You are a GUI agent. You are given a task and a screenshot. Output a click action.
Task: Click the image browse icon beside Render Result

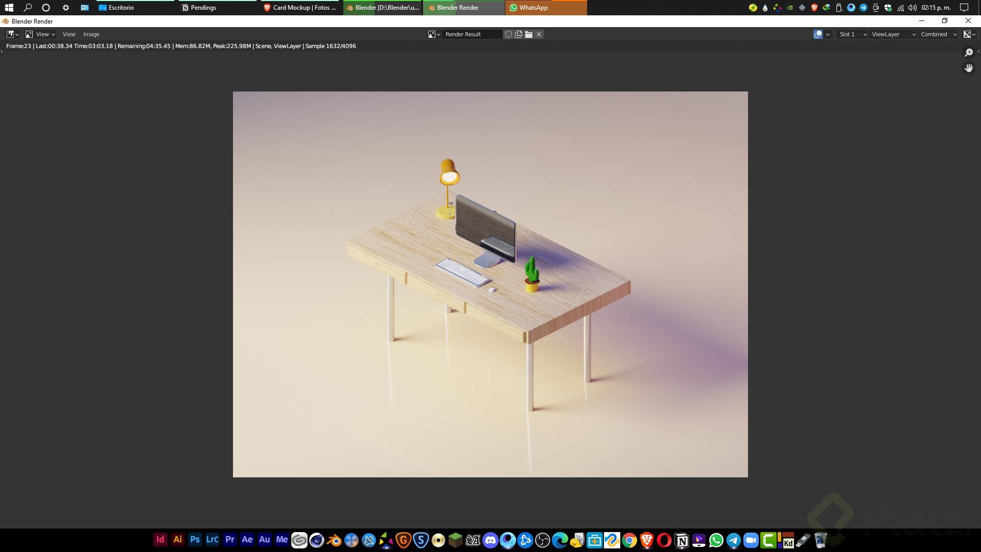pos(434,34)
